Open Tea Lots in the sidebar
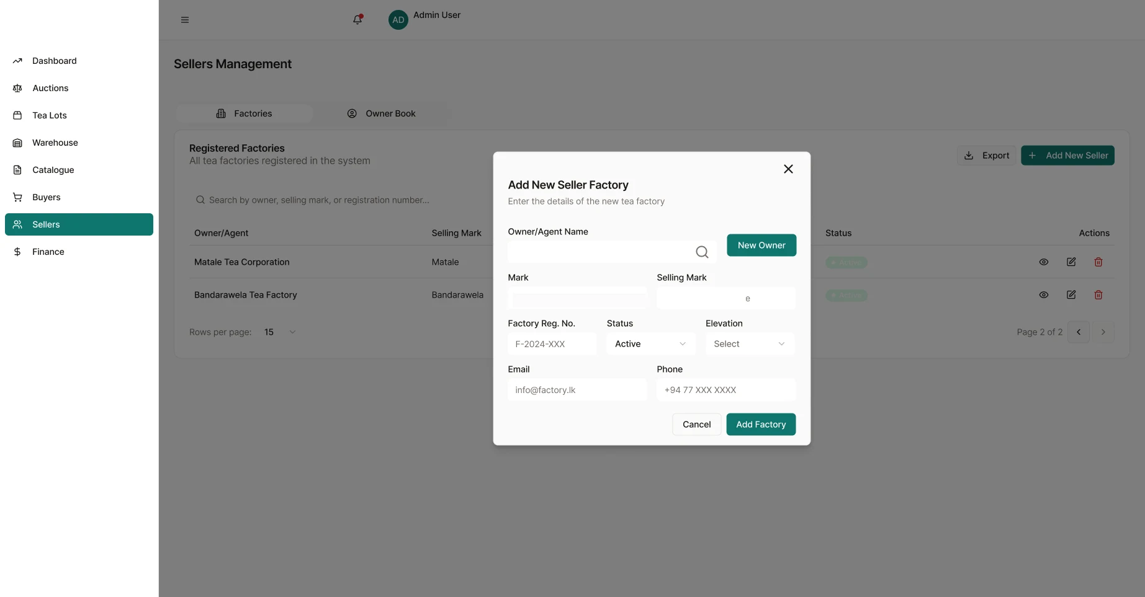 [x=79, y=115]
